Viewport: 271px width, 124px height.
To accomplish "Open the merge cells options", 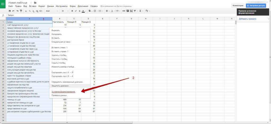I will click(100, 11).
